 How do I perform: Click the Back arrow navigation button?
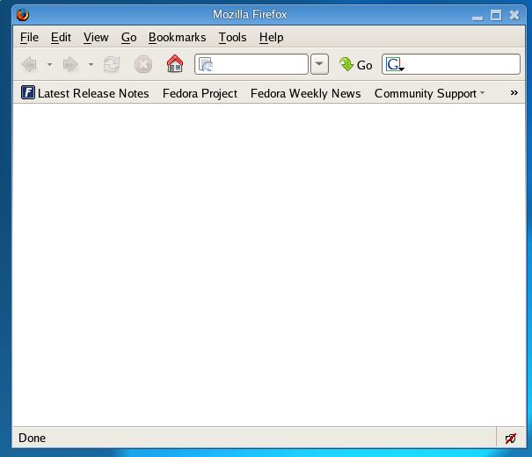coord(29,64)
